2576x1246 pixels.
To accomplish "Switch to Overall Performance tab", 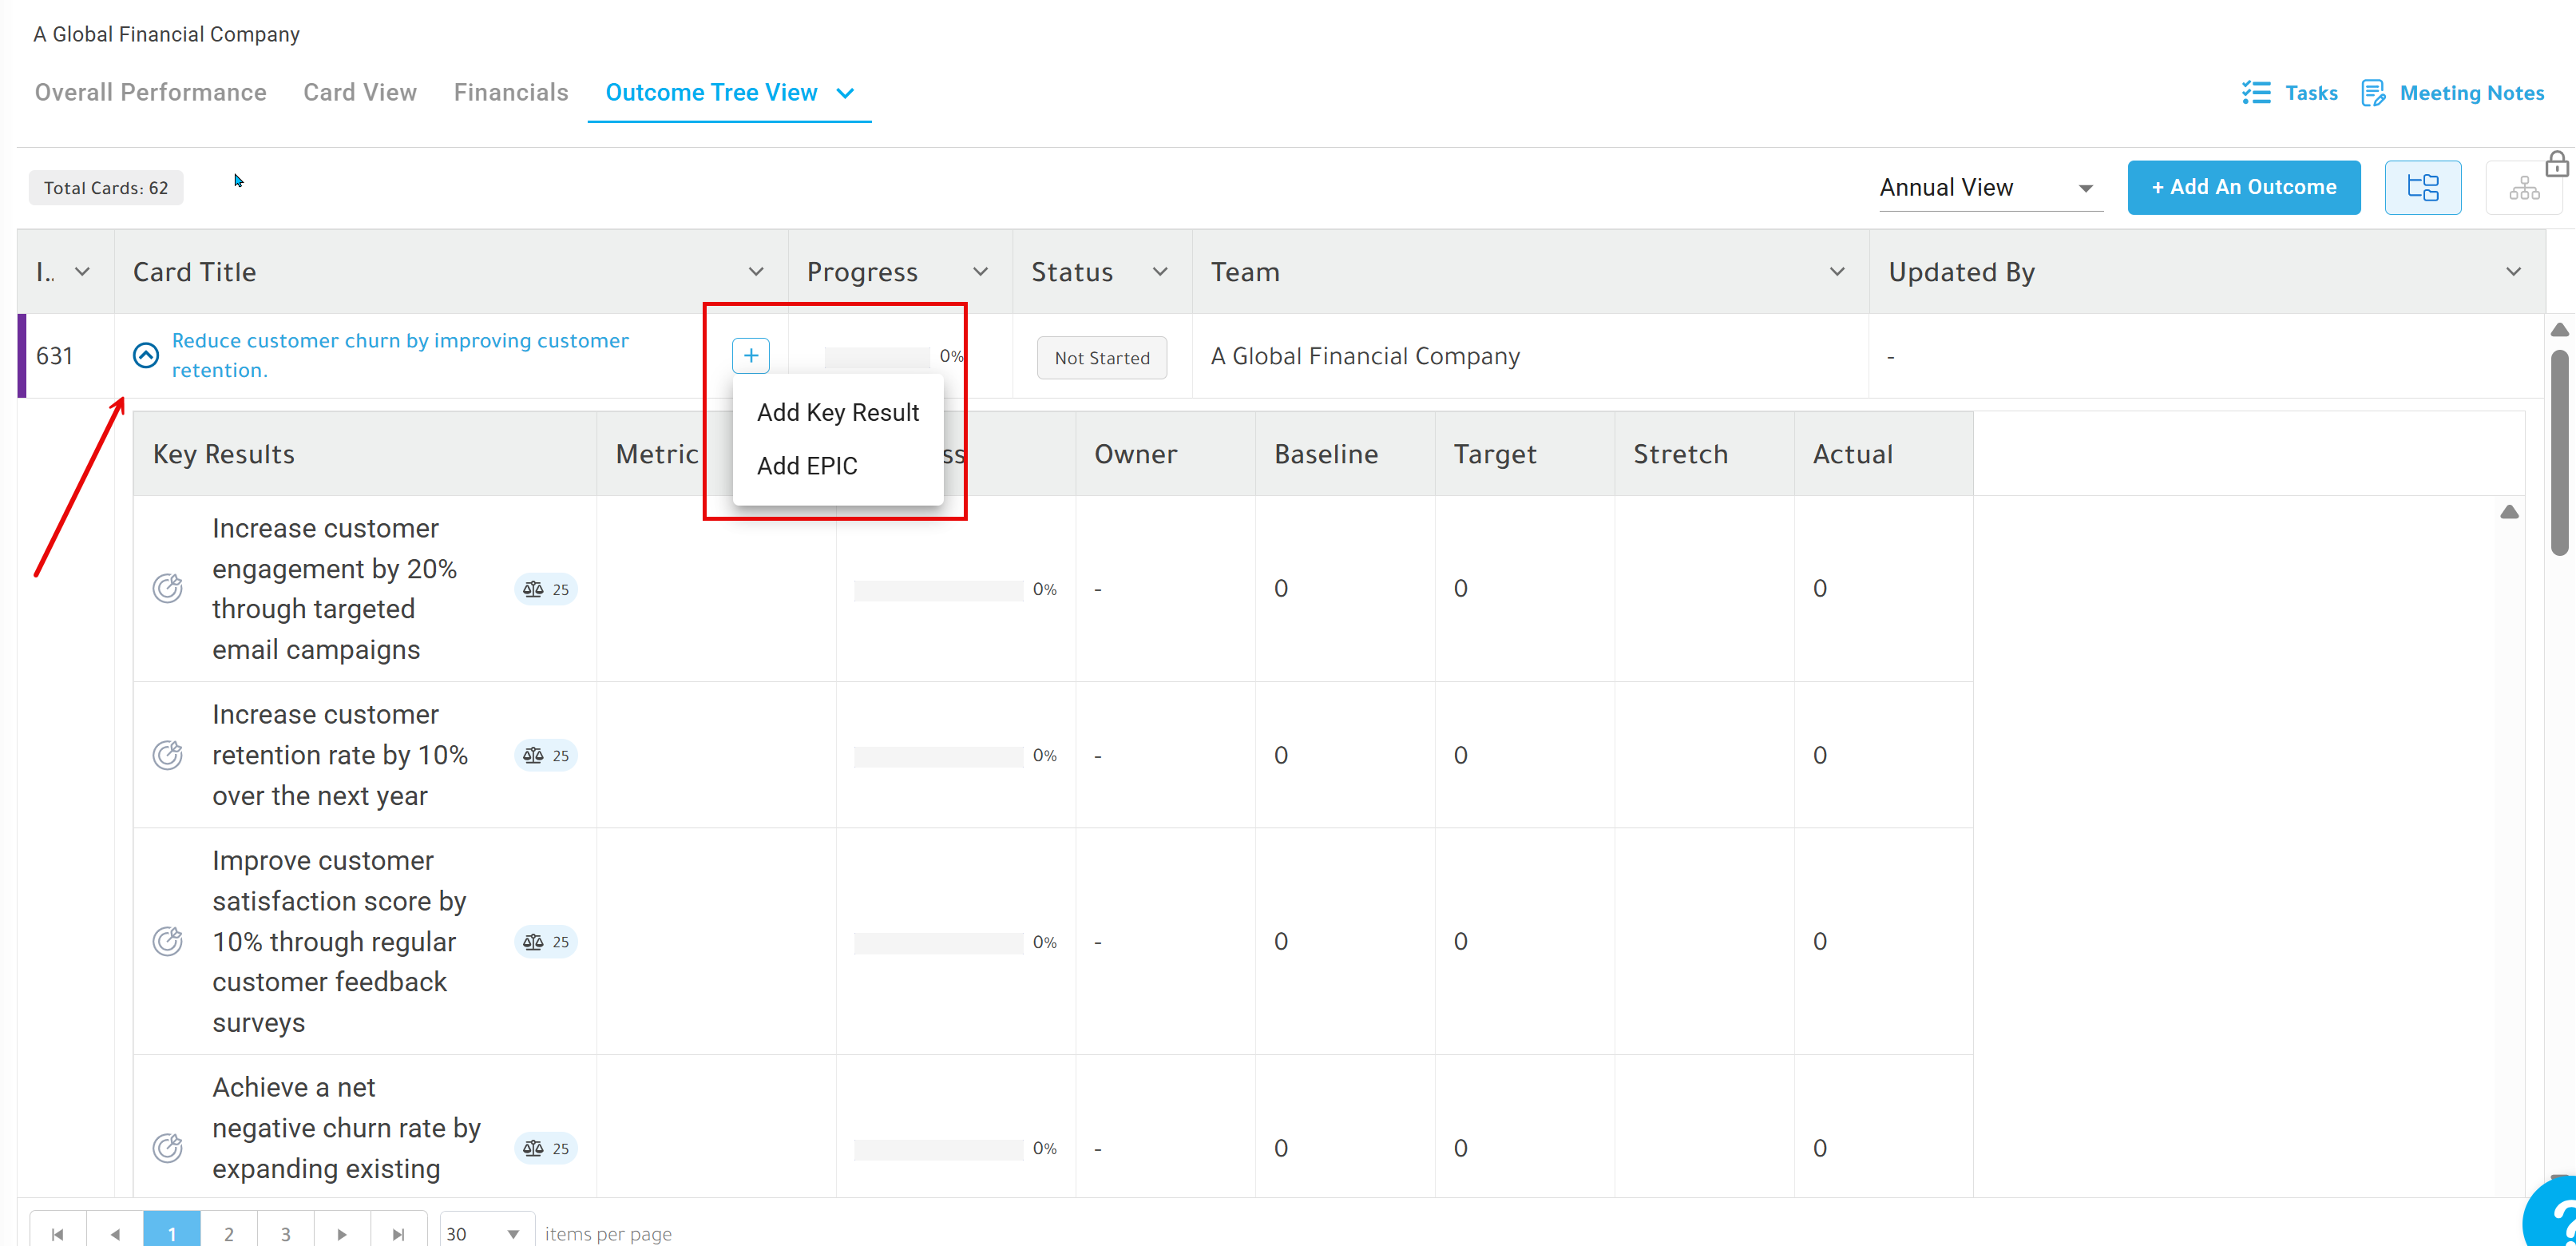I will point(151,92).
